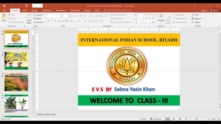Viewport: 221px width, 124px height.
Task: Select the Rectangle shape in gallery
Action: tap(146, 15)
